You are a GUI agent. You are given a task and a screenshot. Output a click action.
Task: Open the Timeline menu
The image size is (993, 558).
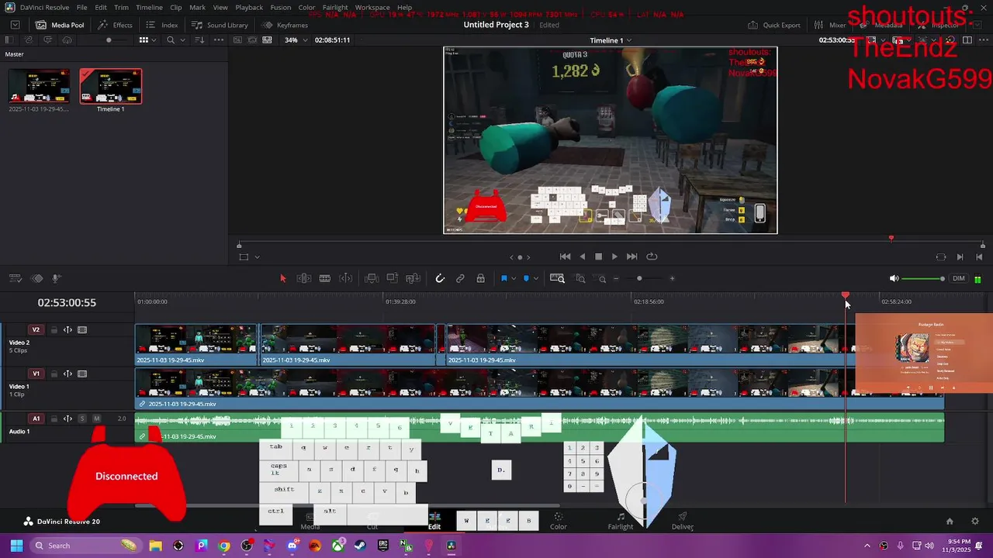149,7
